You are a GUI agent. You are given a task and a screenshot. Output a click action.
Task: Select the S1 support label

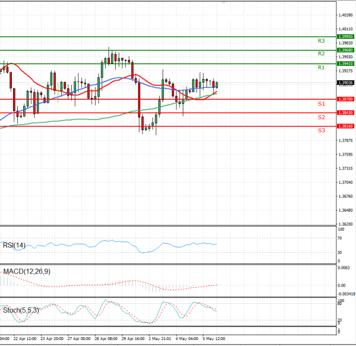(321, 104)
